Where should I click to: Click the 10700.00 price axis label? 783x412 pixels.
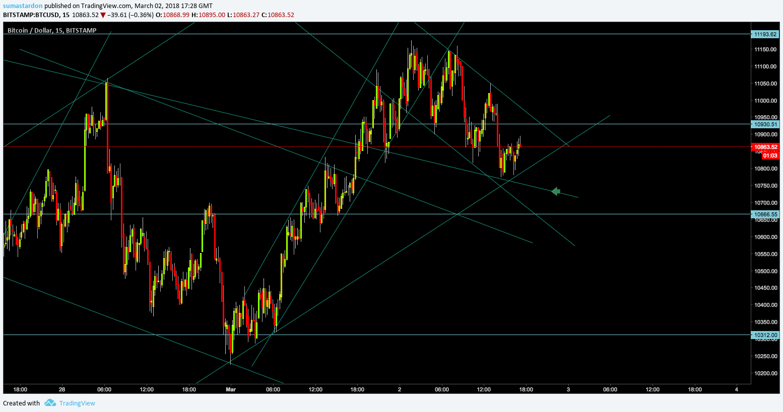pyautogui.click(x=765, y=203)
